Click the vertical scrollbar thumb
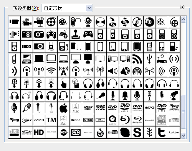Viewport: 192px width, 151px height. coord(183,112)
